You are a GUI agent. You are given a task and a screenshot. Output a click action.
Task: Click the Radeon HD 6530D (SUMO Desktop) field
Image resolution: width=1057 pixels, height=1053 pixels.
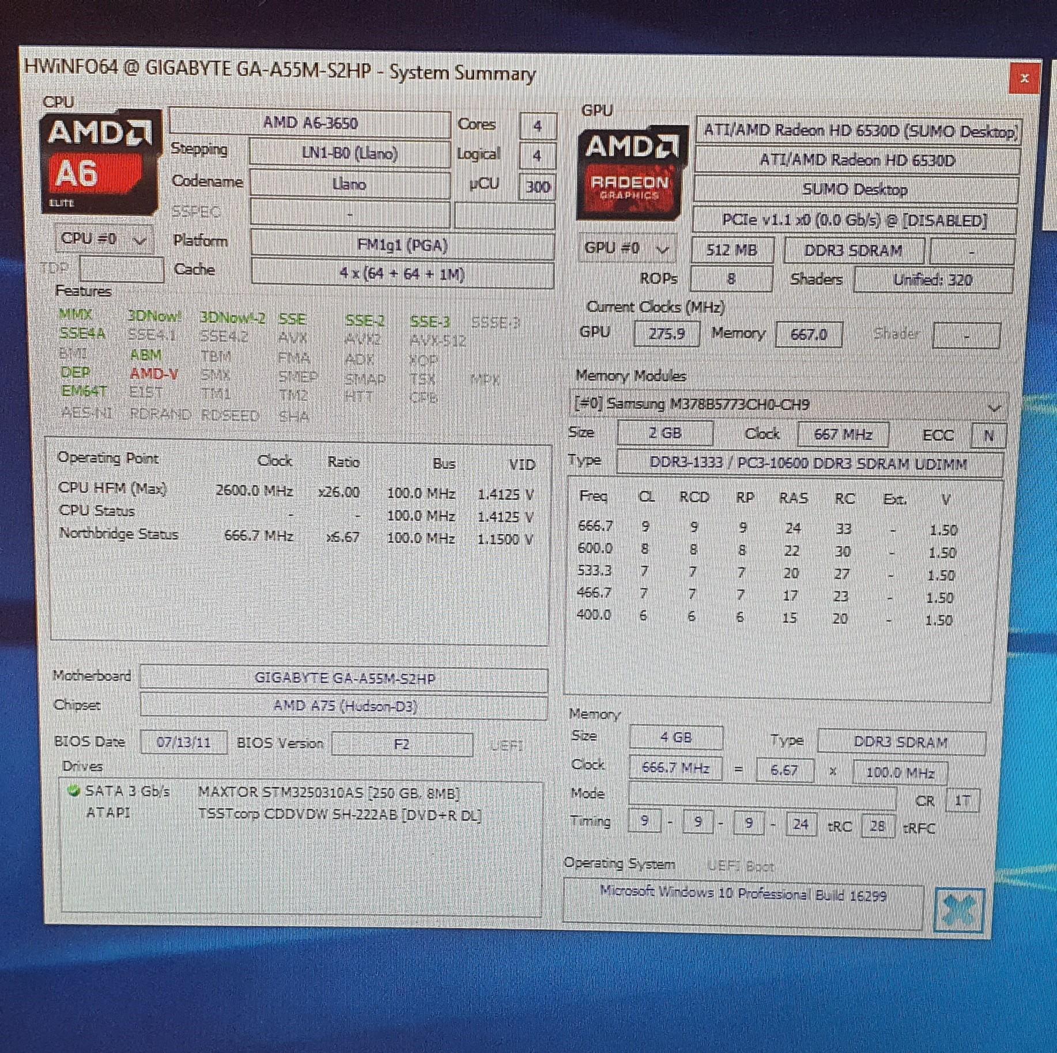click(x=858, y=131)
